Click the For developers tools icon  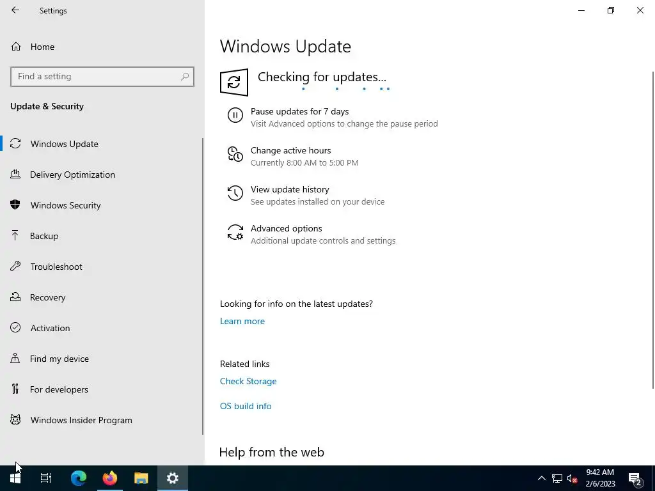15,389
